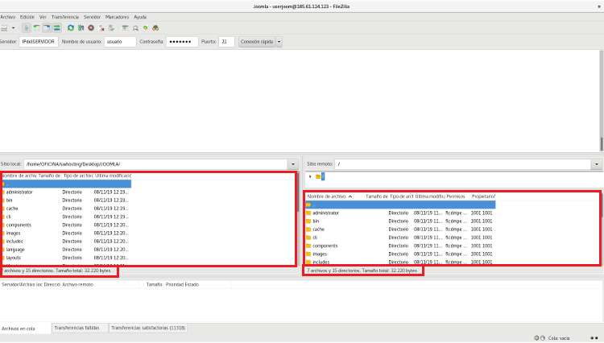Refresh the file and folder lists

71,28
